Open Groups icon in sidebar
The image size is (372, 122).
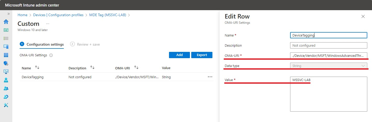6,88
